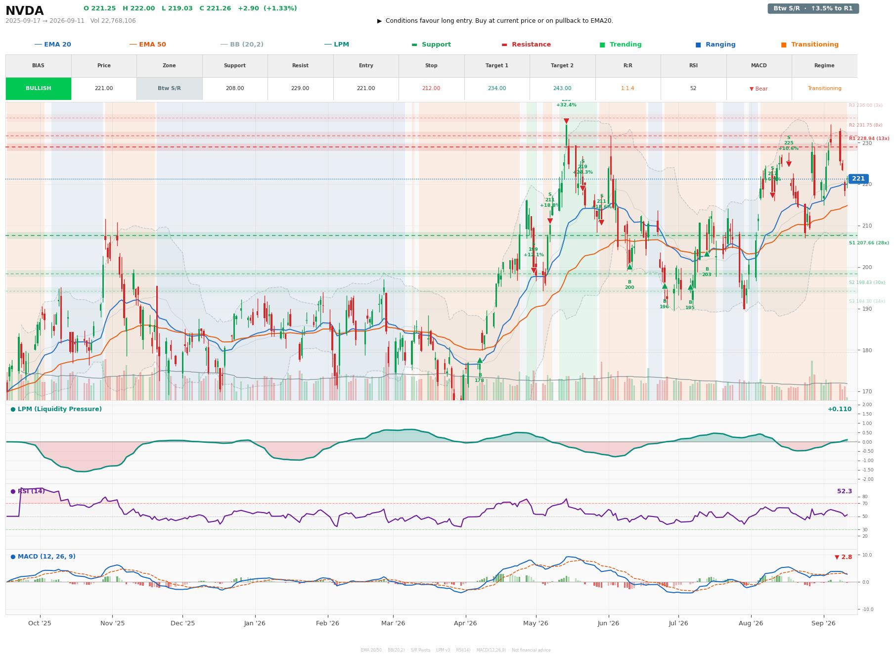Select the sell arrow under the +18.6% label

(x=601, y=223)
